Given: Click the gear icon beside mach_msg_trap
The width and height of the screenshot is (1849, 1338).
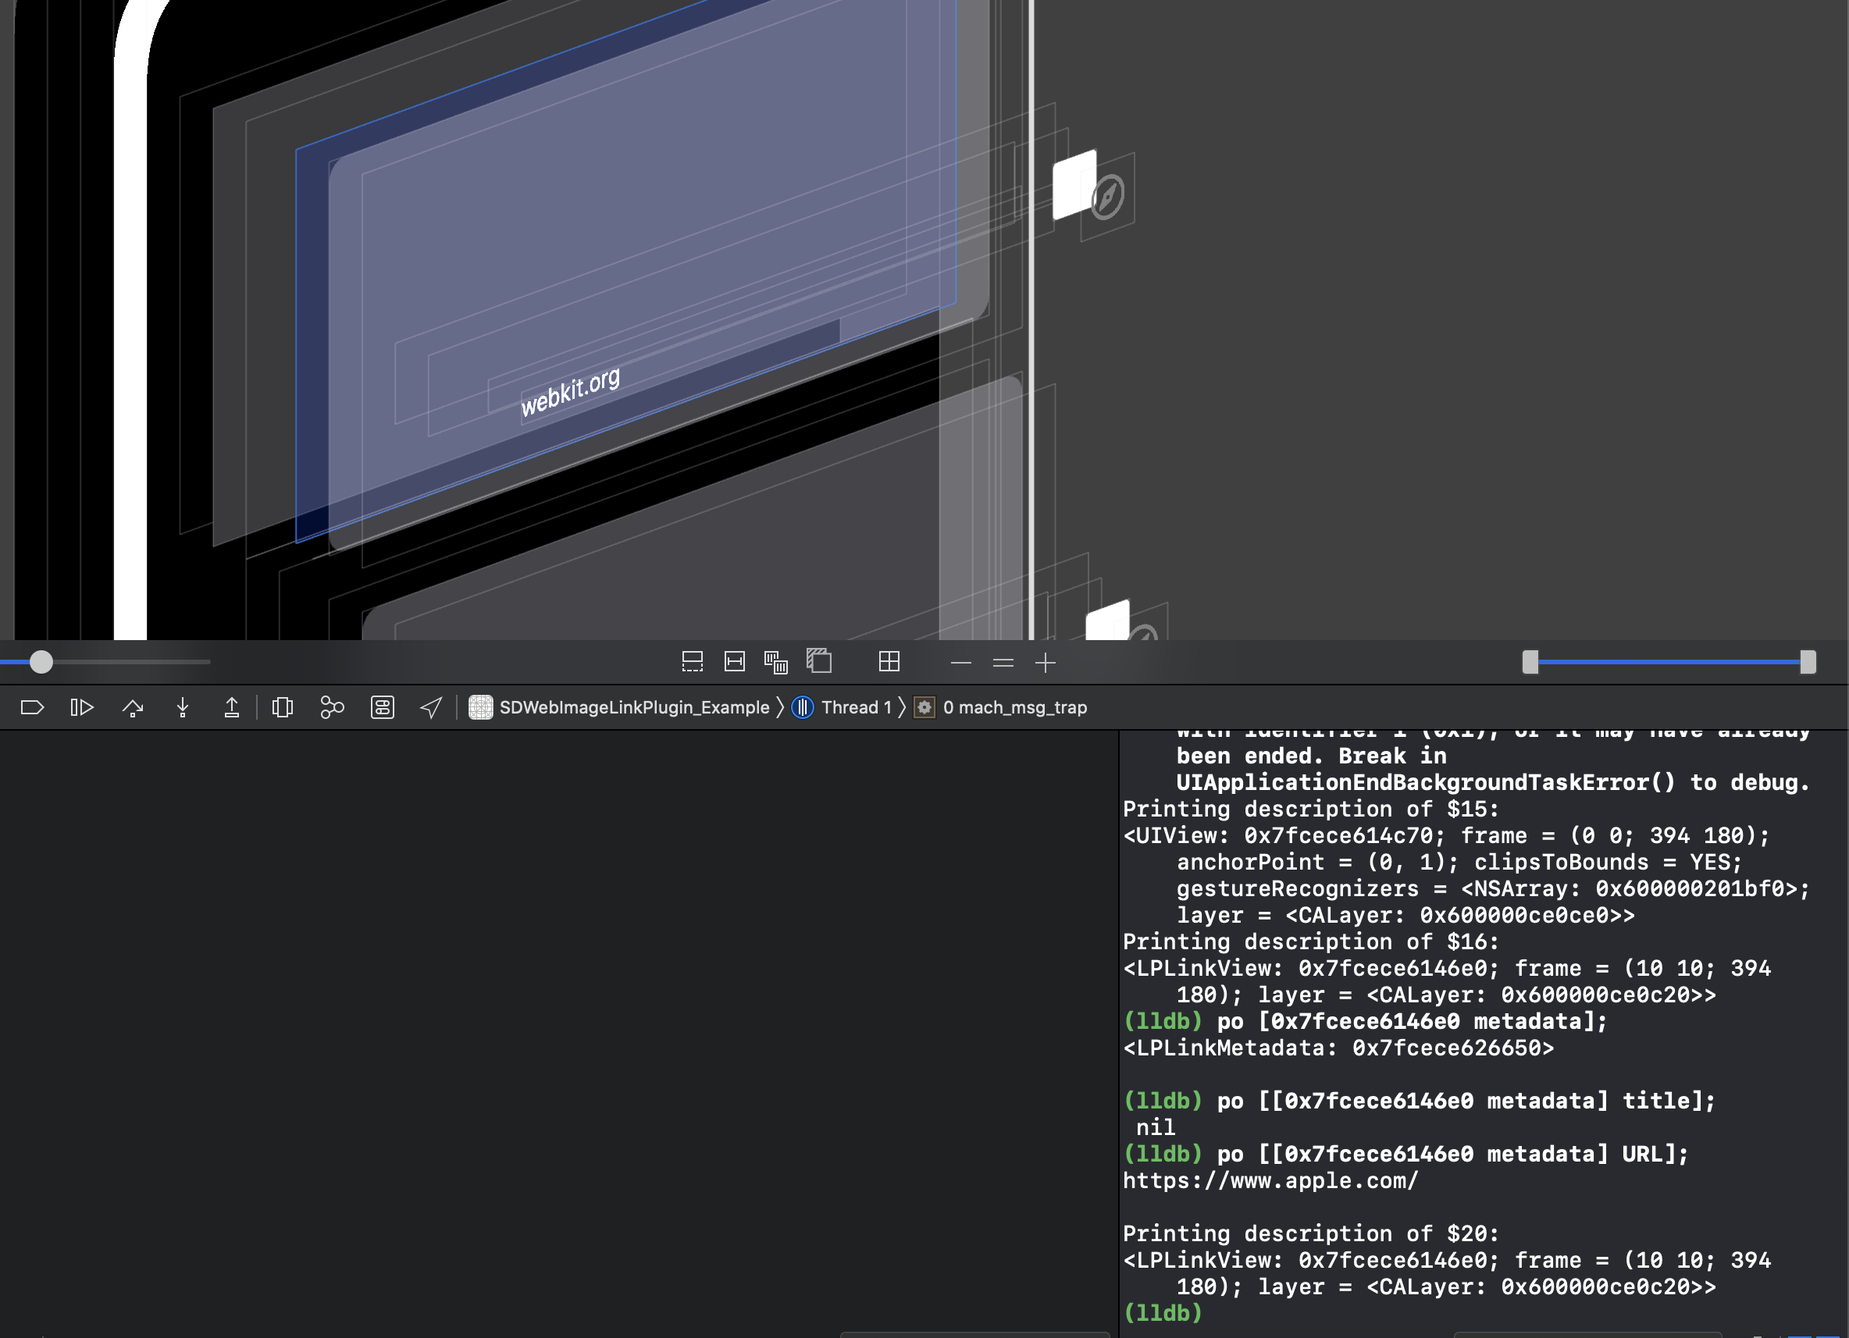Looking at the screenshot, I should pos(924,707).
